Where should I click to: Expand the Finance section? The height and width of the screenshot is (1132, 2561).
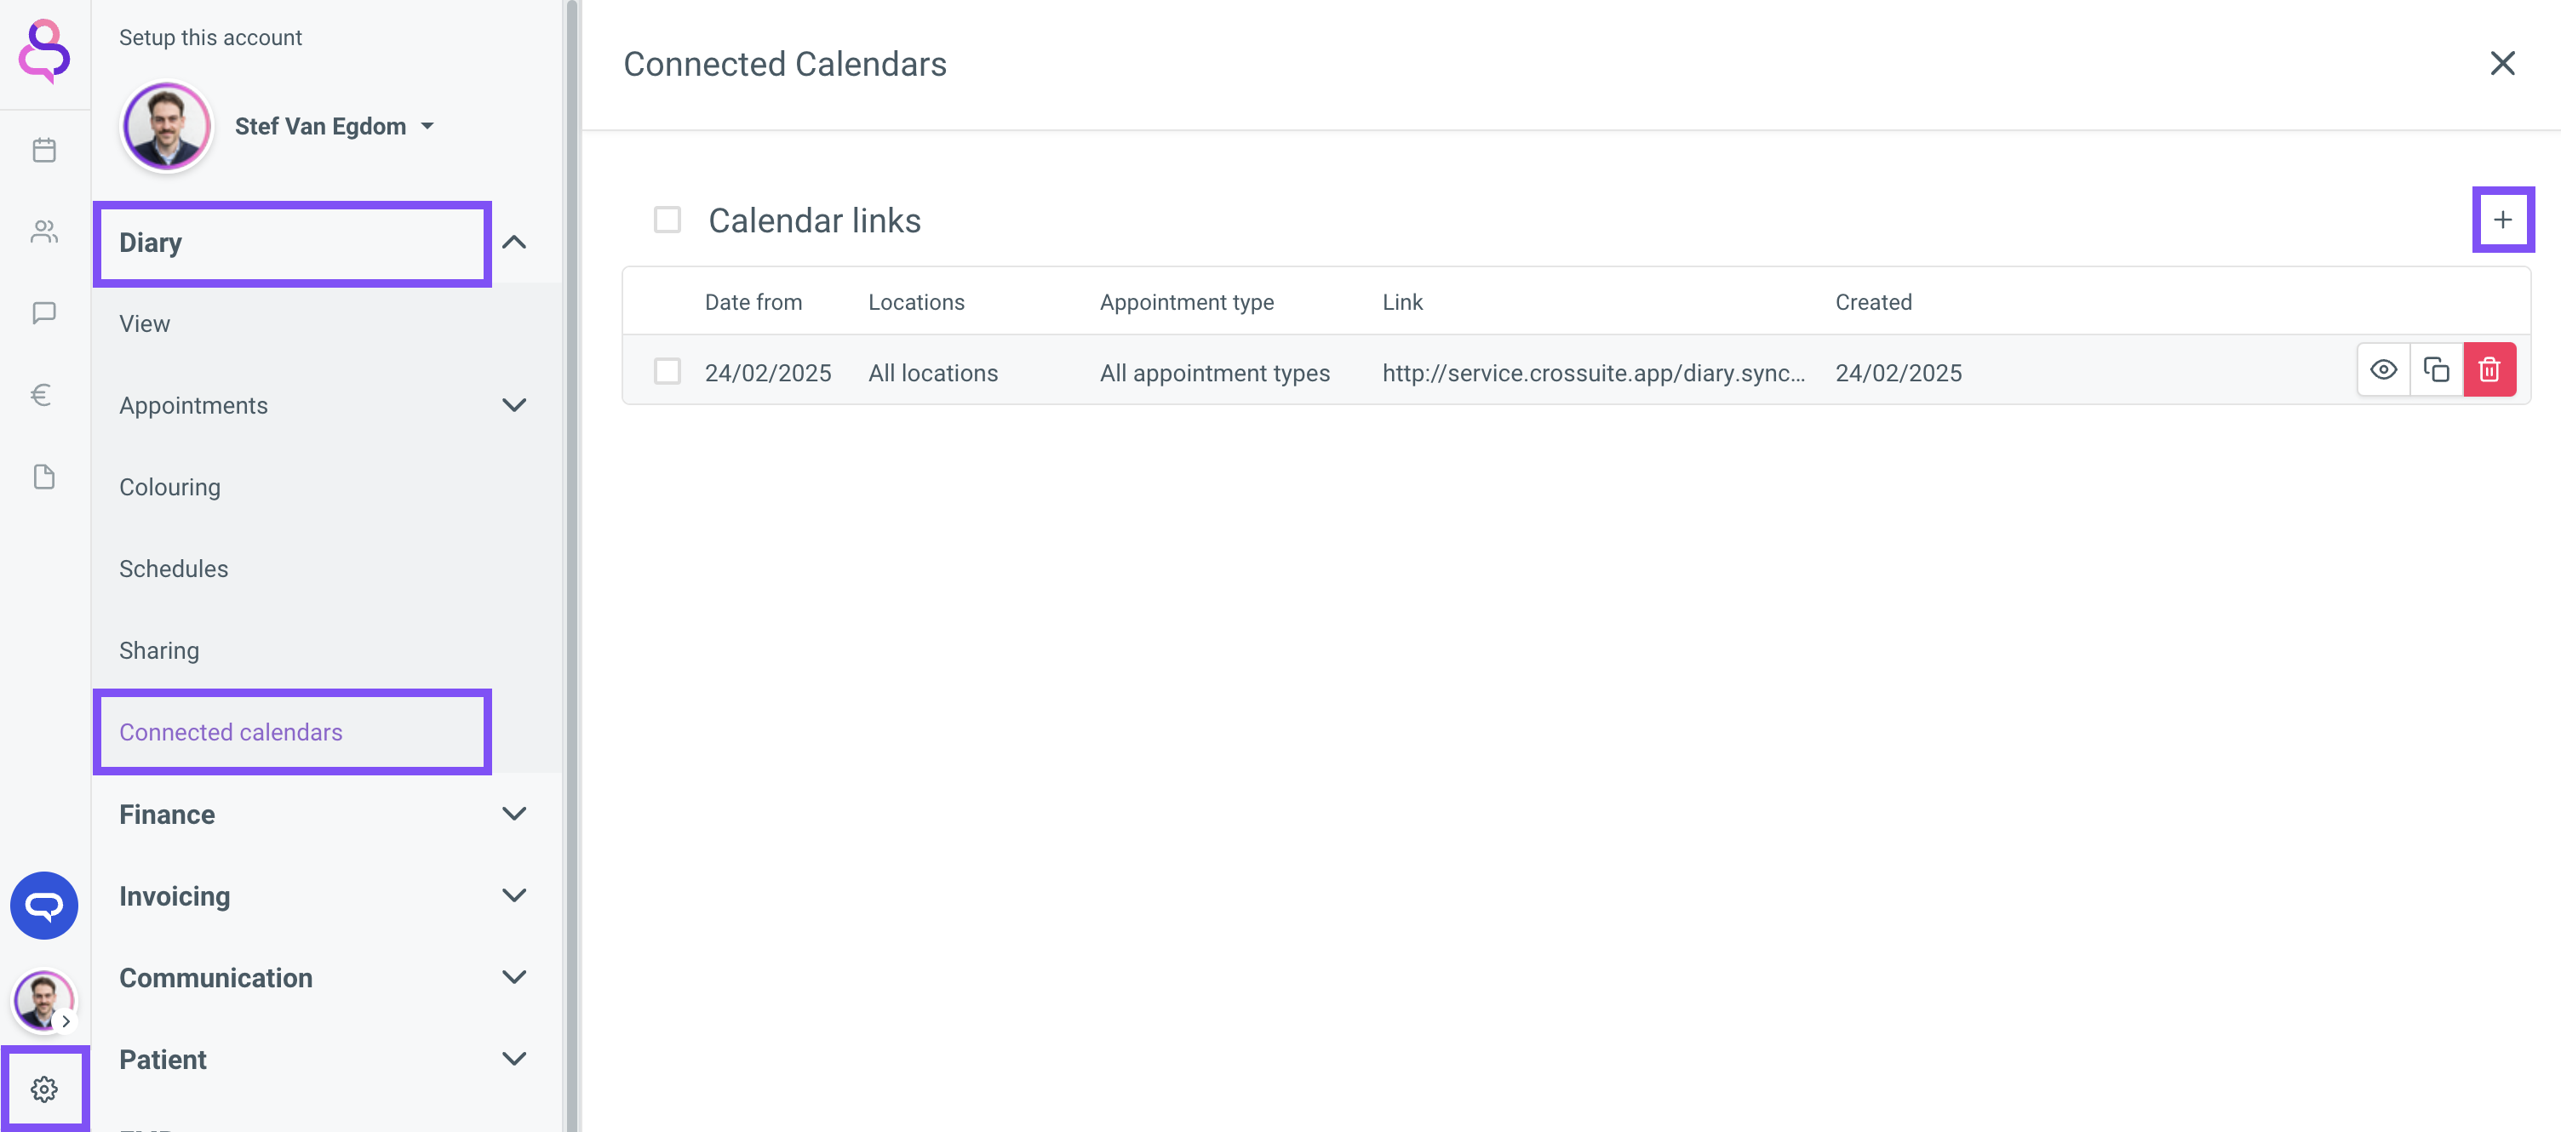[x=514, y=814]
